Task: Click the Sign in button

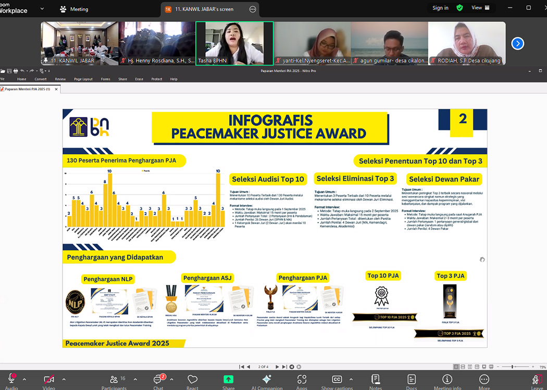Action: tap(440, 8)
